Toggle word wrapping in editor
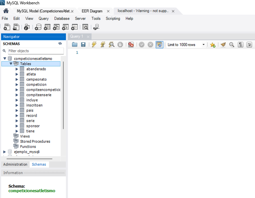 (x=249, y=44)
